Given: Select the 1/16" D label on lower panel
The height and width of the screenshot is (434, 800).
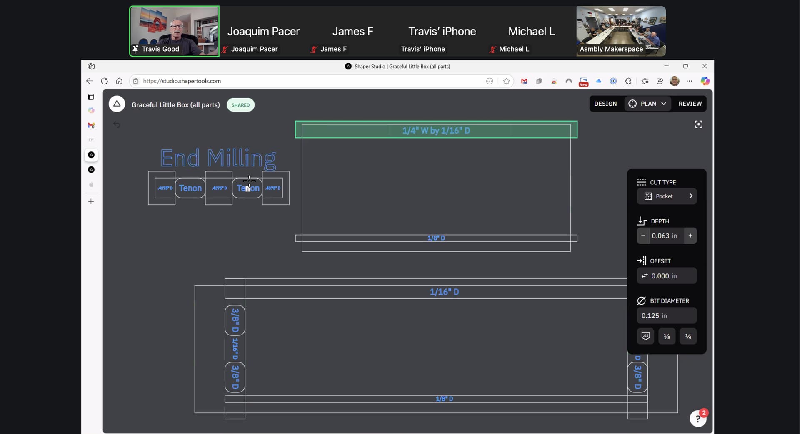Looking at the screenshot, I should (x=444, y=292).
